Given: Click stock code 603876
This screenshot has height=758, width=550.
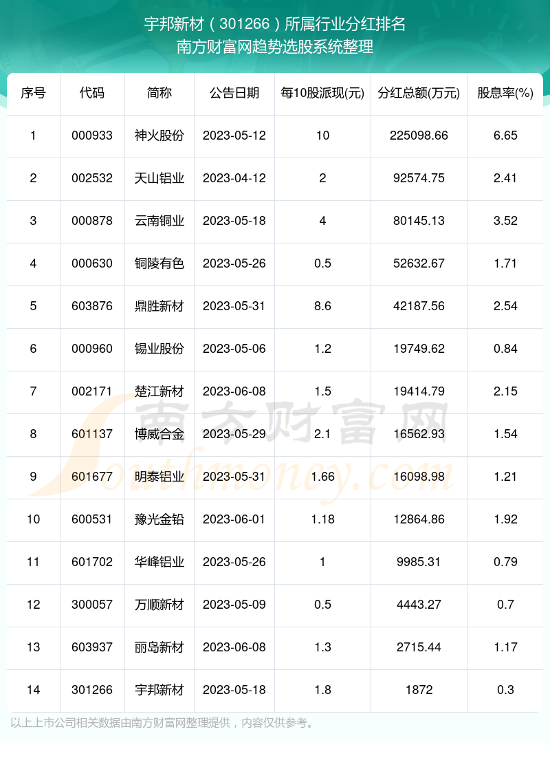Looking at the screenshot, I should tap(92, 306).
